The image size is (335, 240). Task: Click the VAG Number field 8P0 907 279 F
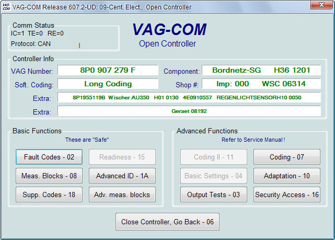(x=108, y=70)
